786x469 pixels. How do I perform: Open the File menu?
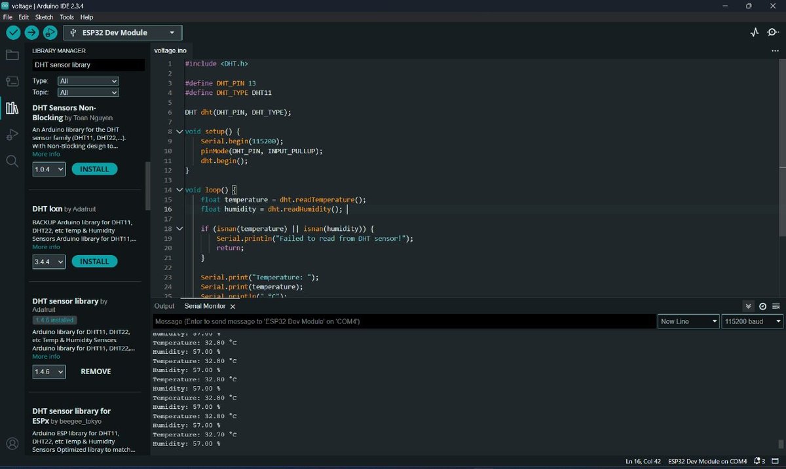(x=8, y=17)
